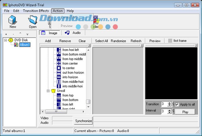
Task: Select the 'into middle-hori' transition icon
Action: click(x=59, y=86)
